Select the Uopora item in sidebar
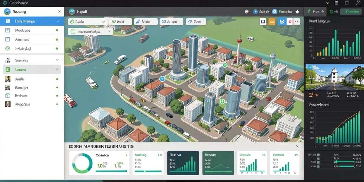The width and height of the screenshot is (364, 182). point(32,69)
